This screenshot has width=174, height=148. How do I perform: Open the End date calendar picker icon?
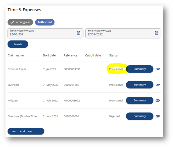[156, 33]
